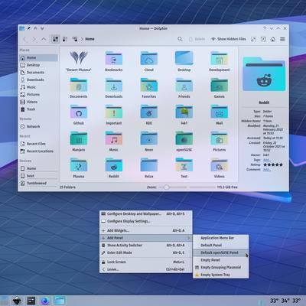The width and height of the screenshot is (306, 306).
Task: Choose Enter Edit Mode
Action: [x=145, y=252]
